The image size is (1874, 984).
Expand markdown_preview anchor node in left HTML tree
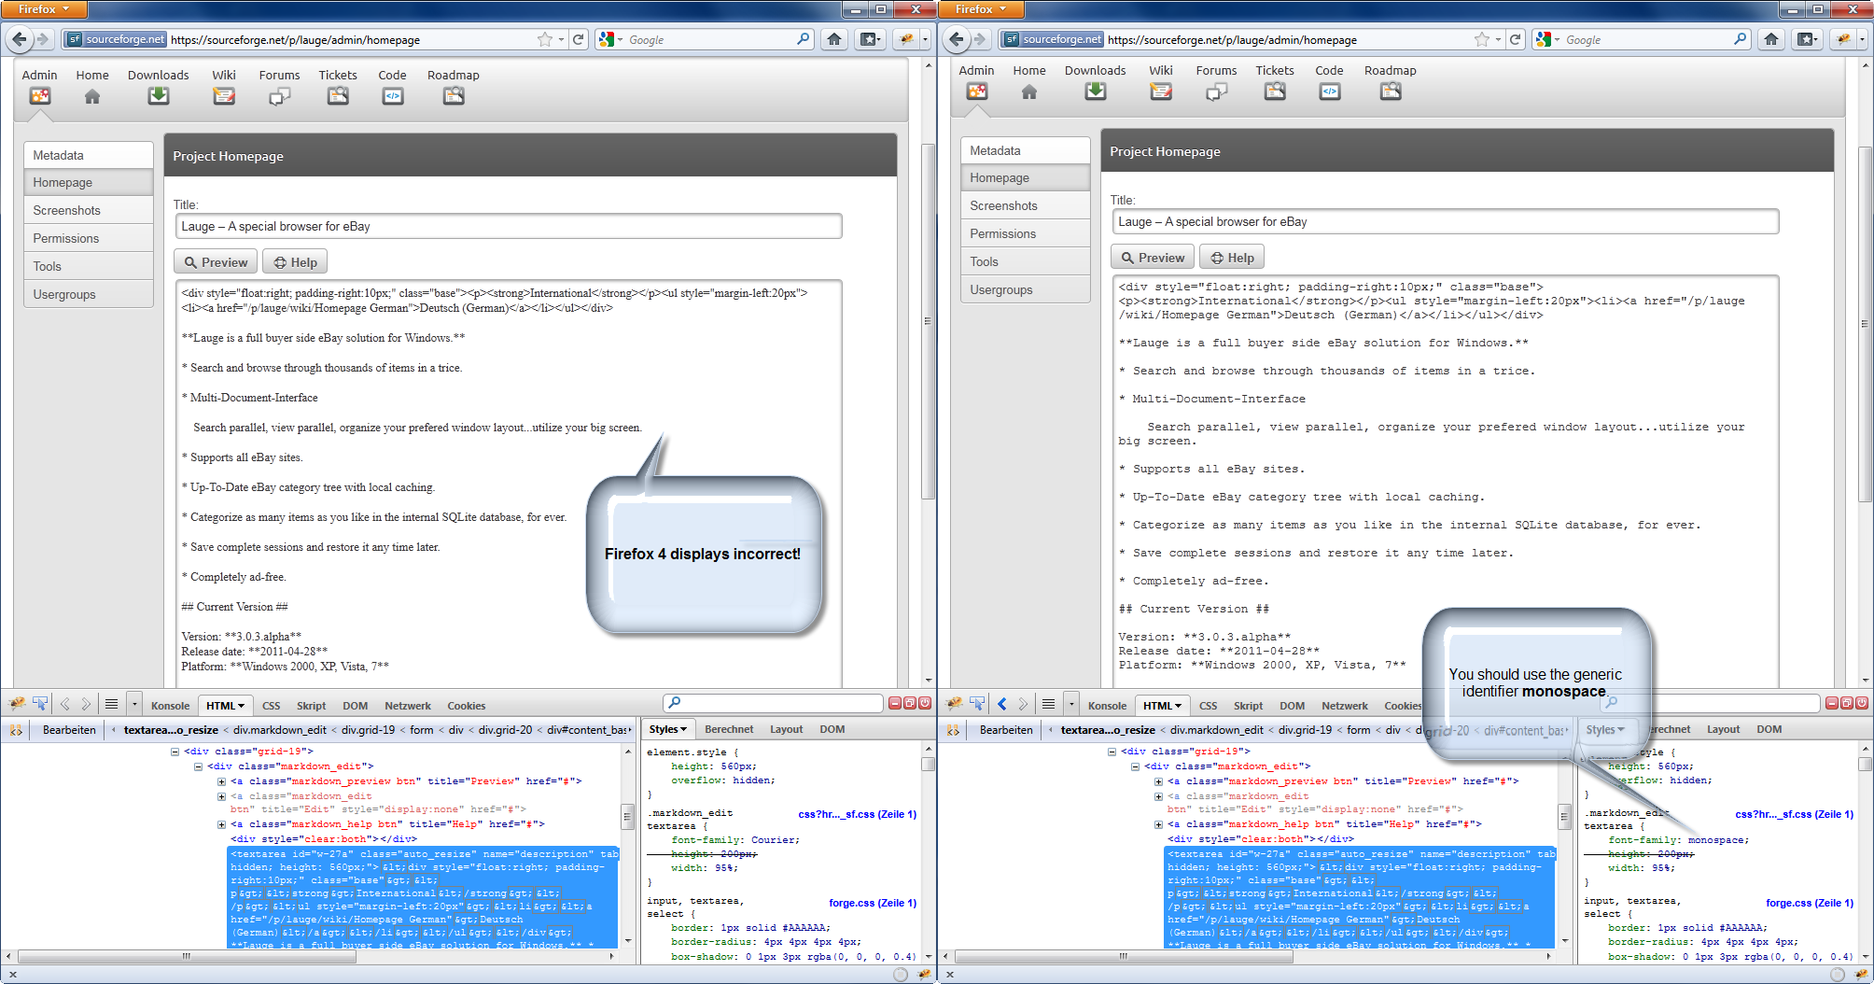[x=221, y=781]
